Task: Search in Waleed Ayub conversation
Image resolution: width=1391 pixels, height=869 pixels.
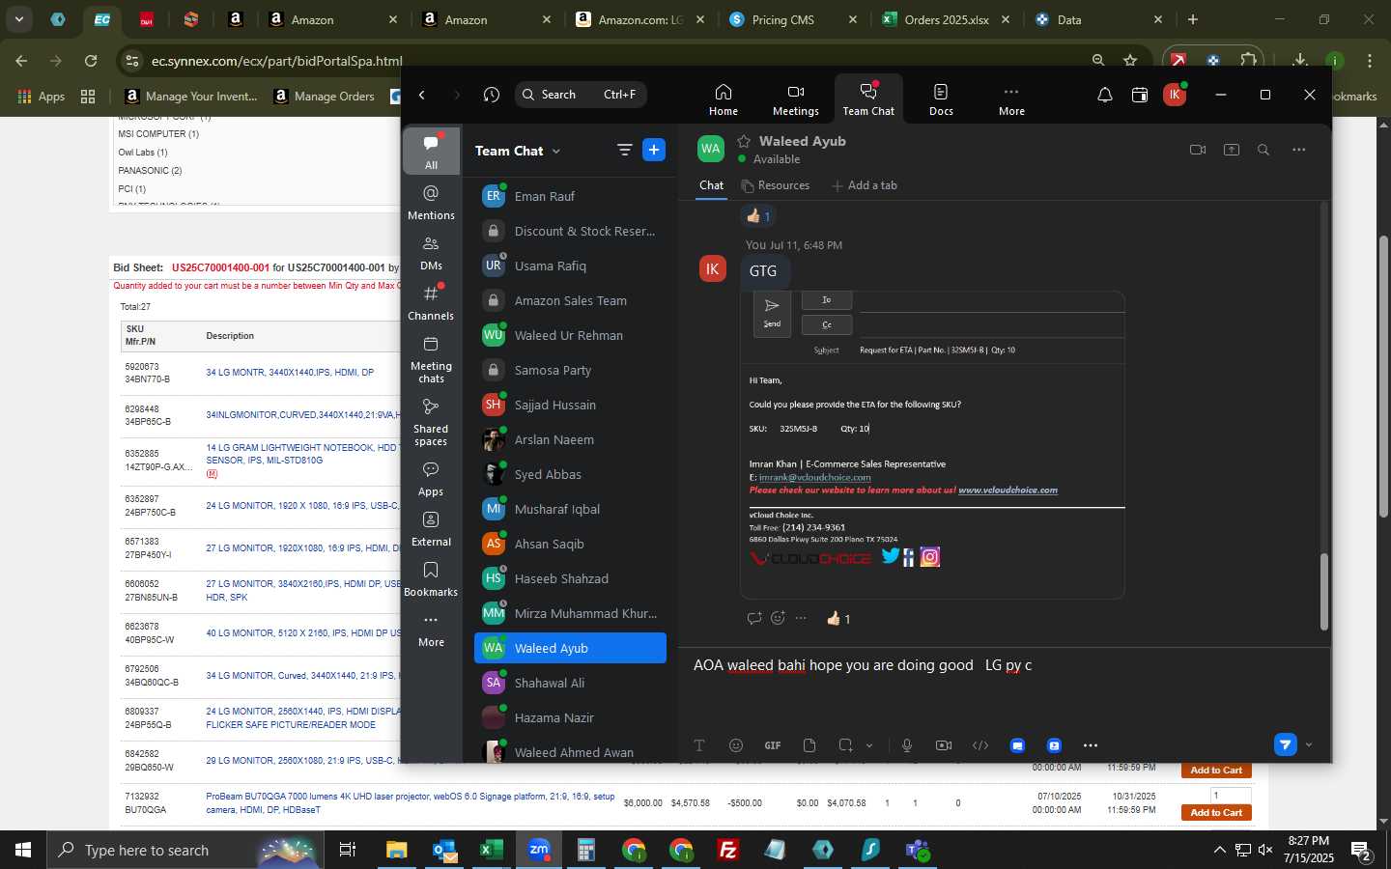Action: pos(1263,150)
